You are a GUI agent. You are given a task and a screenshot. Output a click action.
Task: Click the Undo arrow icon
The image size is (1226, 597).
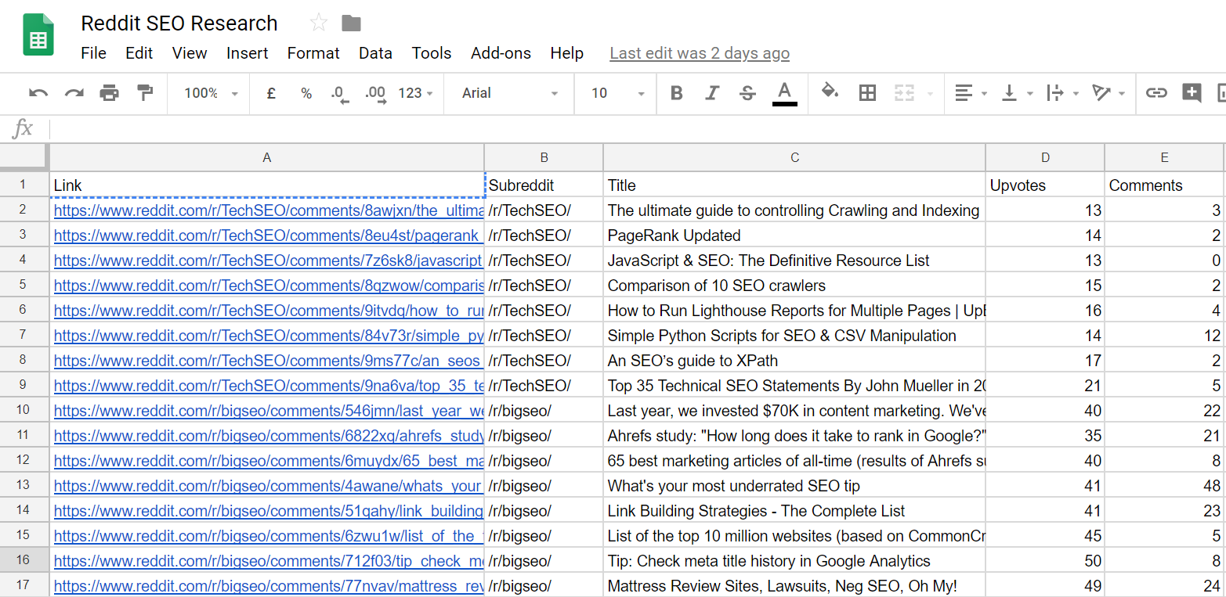click(38, 93)
